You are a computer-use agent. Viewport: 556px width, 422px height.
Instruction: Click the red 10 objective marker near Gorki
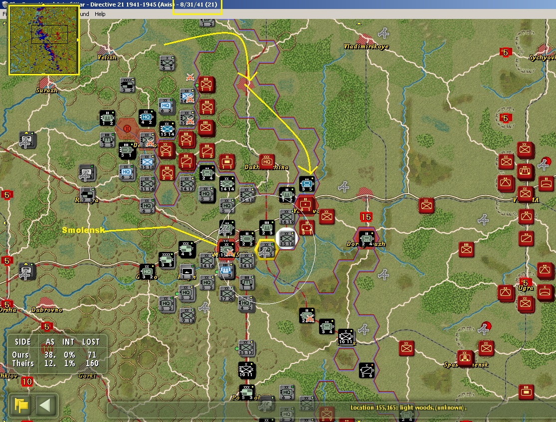pyautogui.click(x=27, y=382)
